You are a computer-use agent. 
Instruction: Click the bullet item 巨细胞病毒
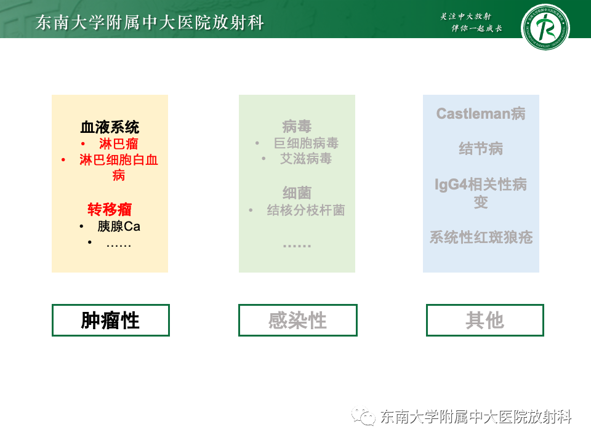[x=306, y=143]
